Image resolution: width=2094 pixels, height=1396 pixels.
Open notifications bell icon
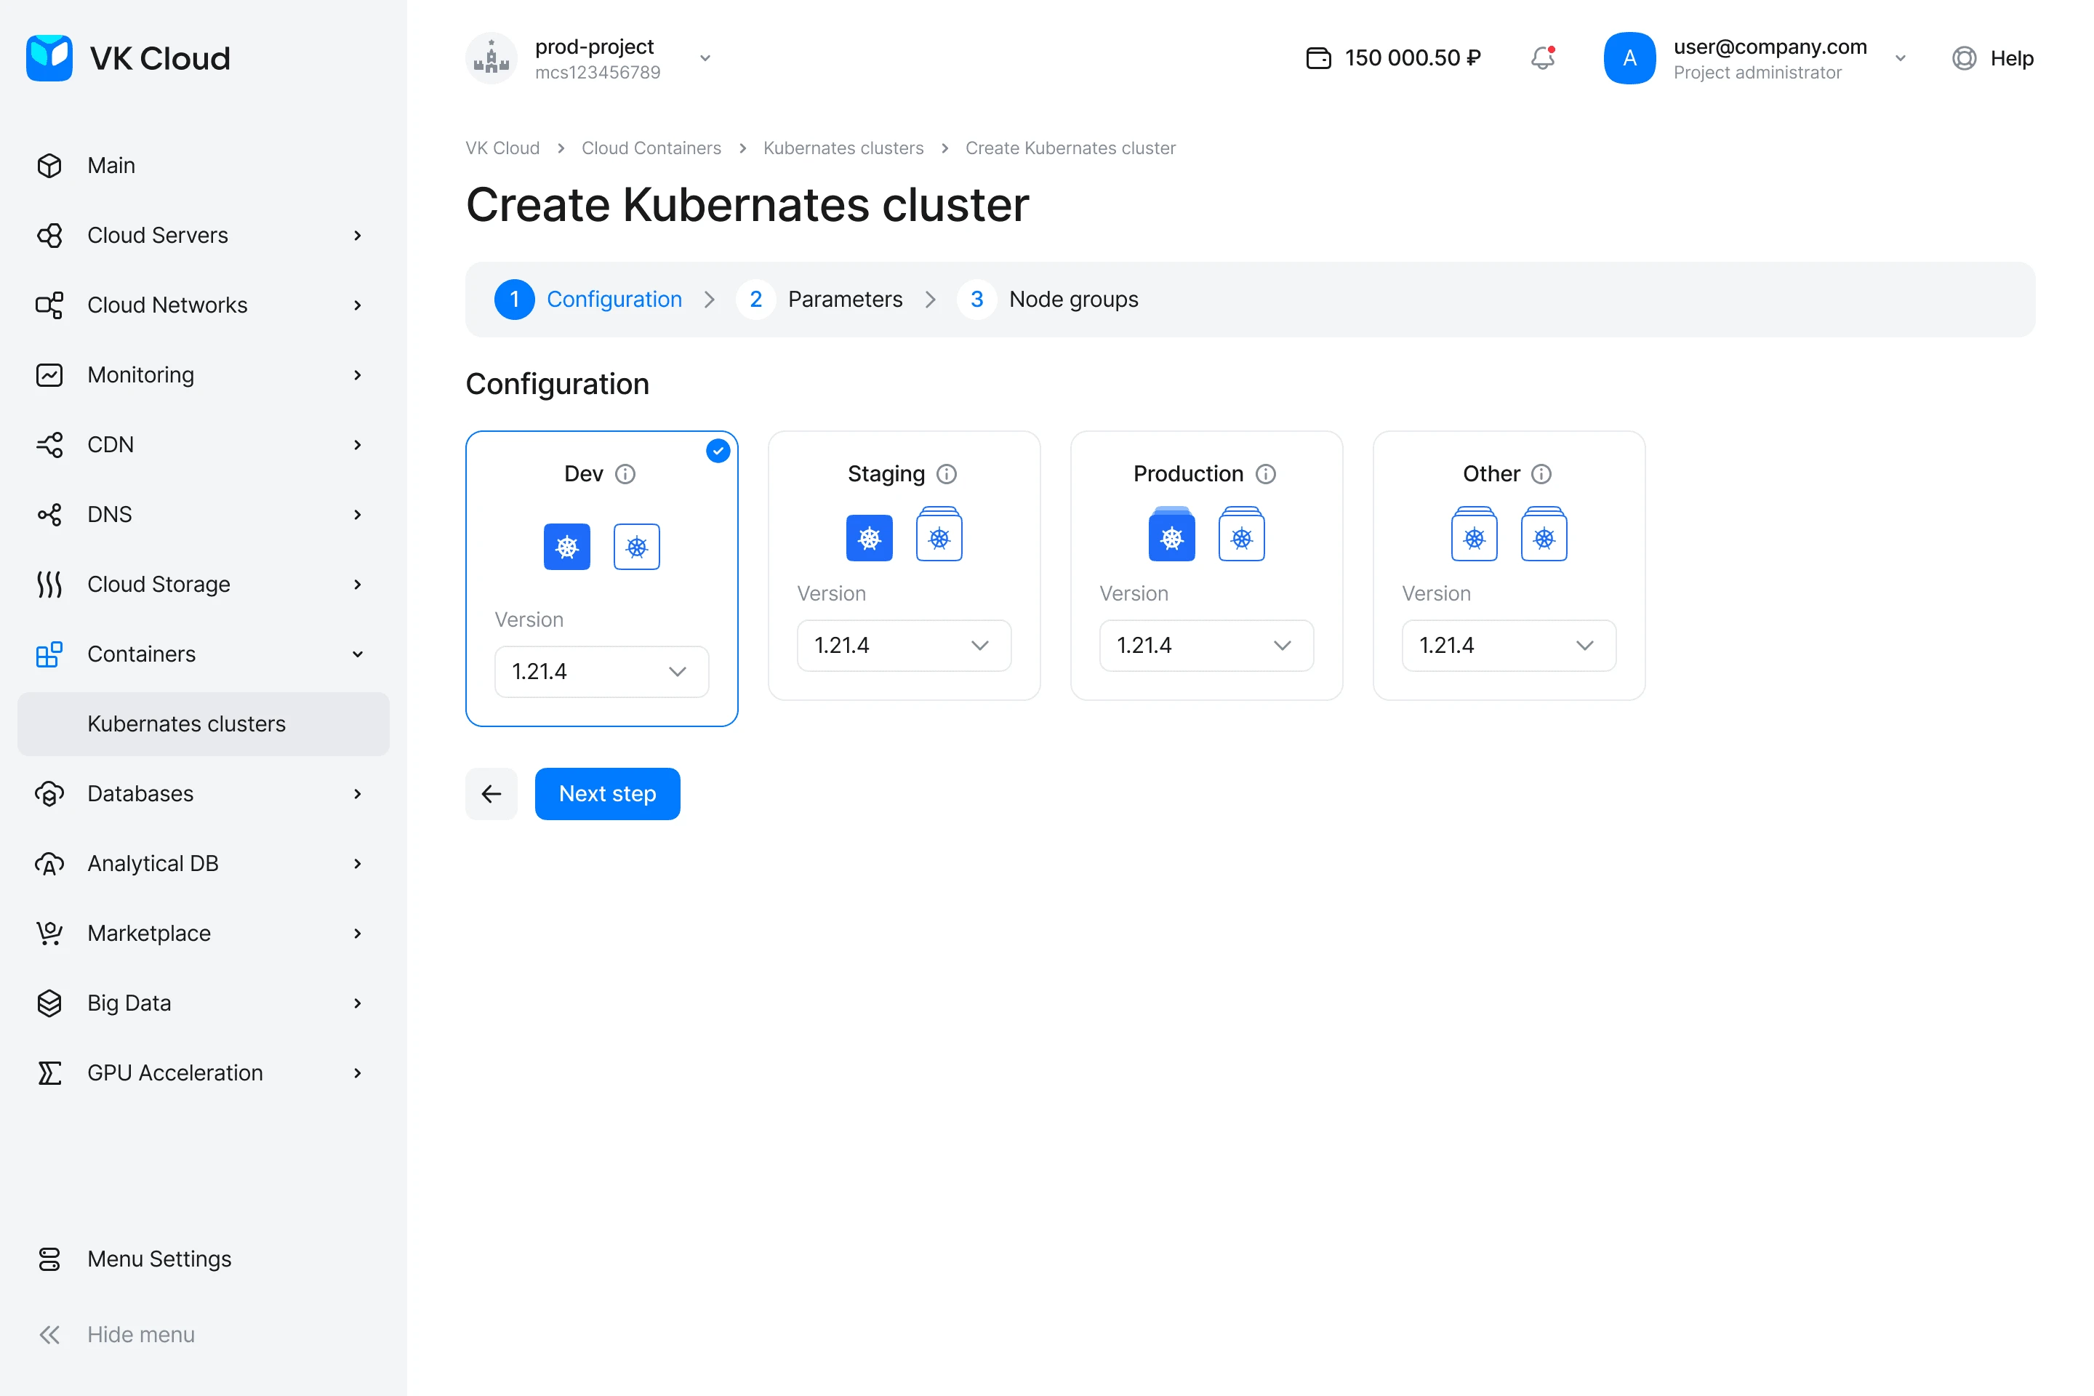pos(1543,58)
